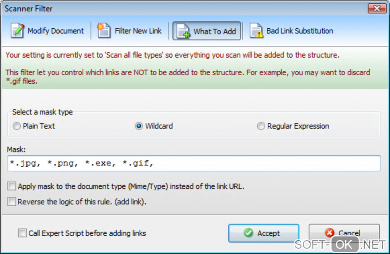Click the What To Add plus icon
This screenshot has width=390, height=254.
(x=184, y=31)
